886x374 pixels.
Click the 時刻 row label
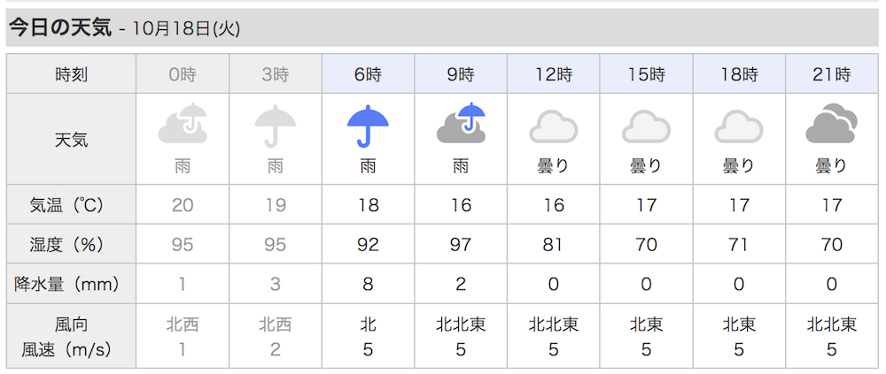(x=71, y=74)
